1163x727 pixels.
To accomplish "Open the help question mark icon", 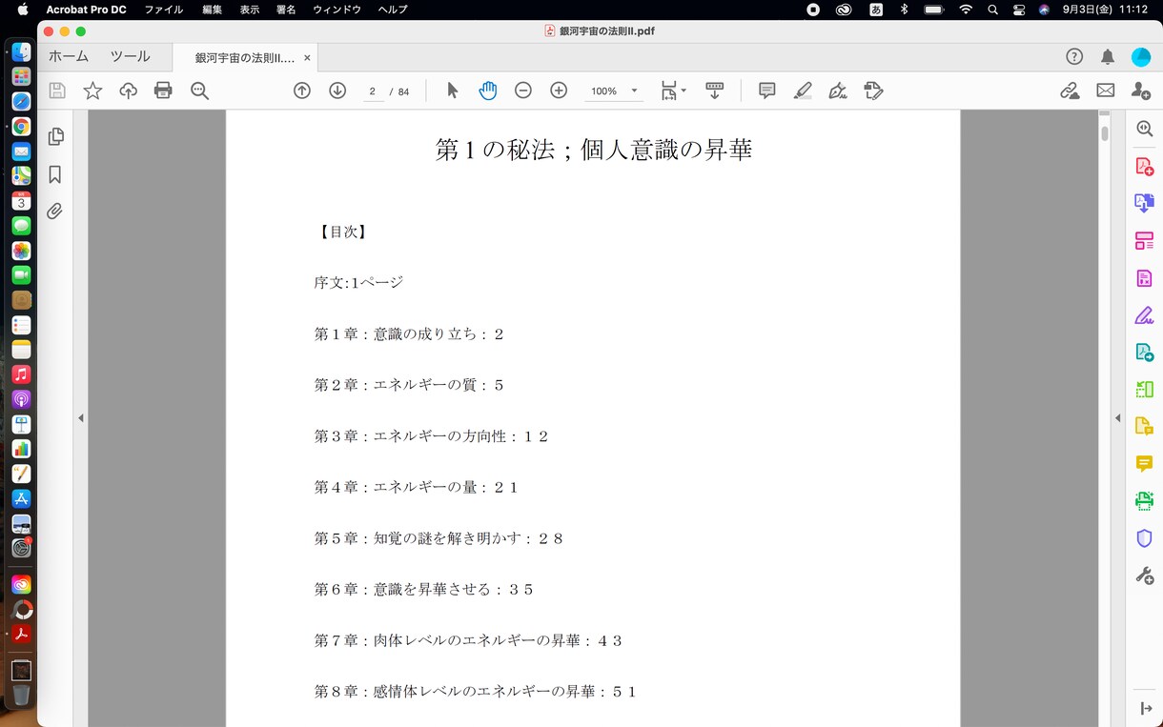I will [x=1074, y=57].
